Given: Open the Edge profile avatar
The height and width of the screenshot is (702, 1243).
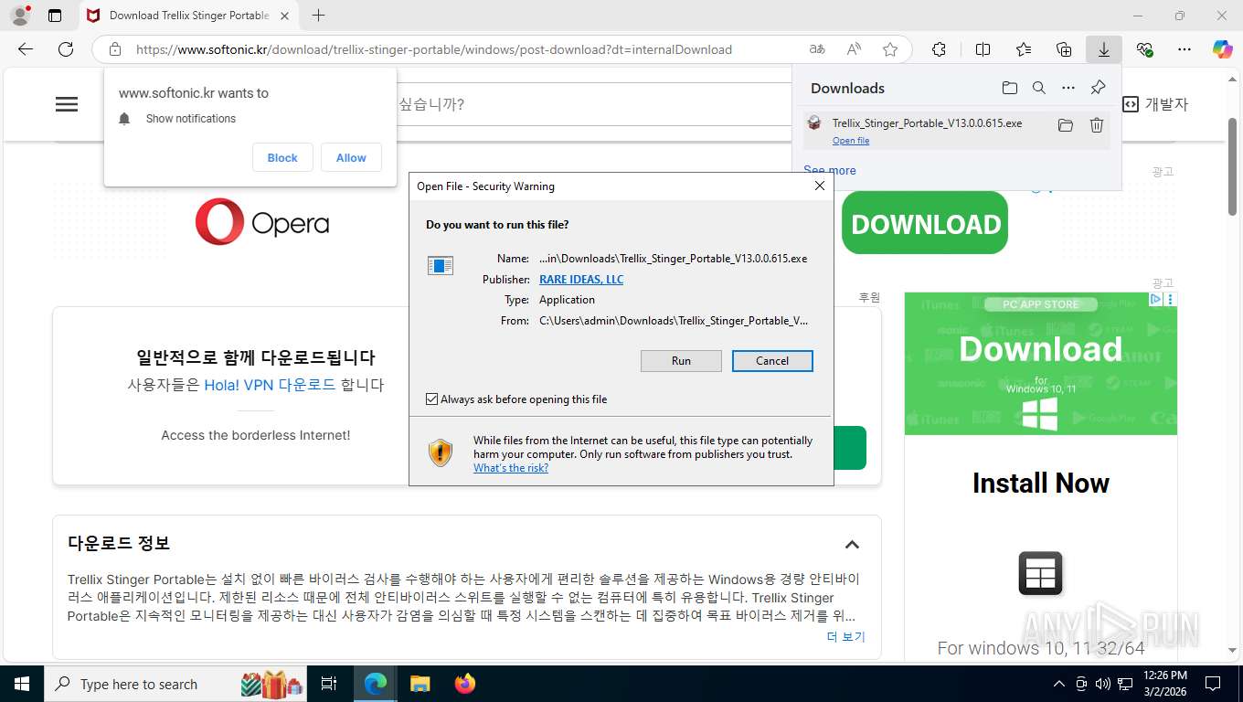Looking at the screenshot, I should [20, 16].
